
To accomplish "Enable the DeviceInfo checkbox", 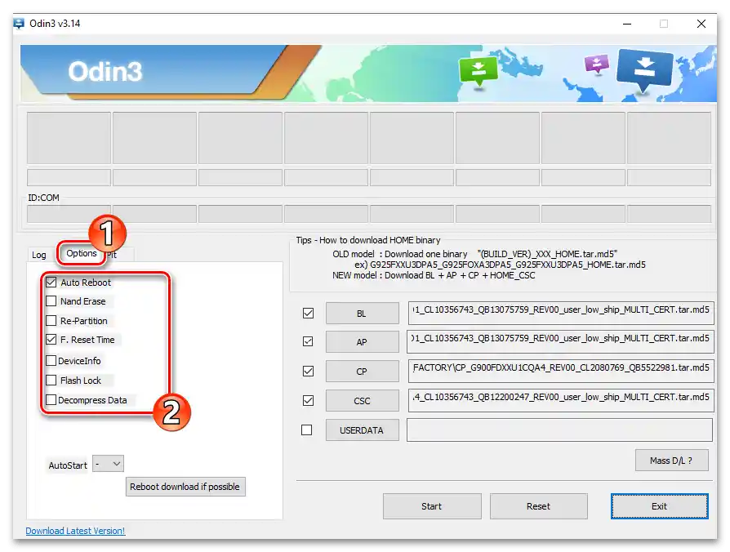I will tap(51, 361).
